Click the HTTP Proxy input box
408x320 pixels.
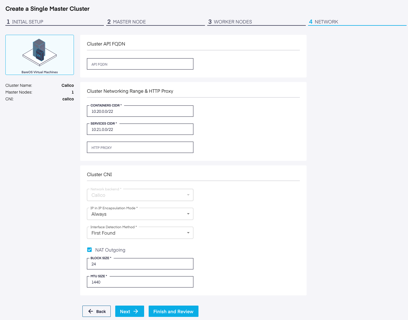click(140, 148)
